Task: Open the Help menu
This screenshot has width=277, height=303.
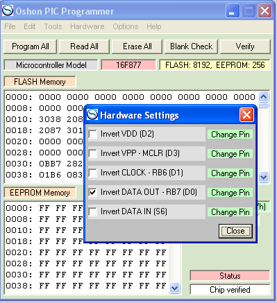Action: point(154,26)
